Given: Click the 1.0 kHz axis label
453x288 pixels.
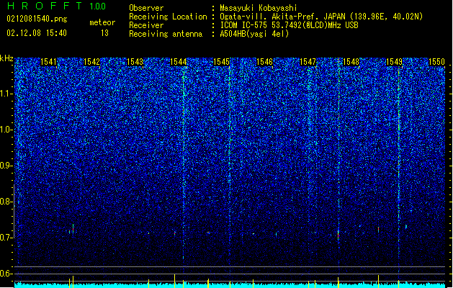Looking at the screenshot, I should 6,130.
